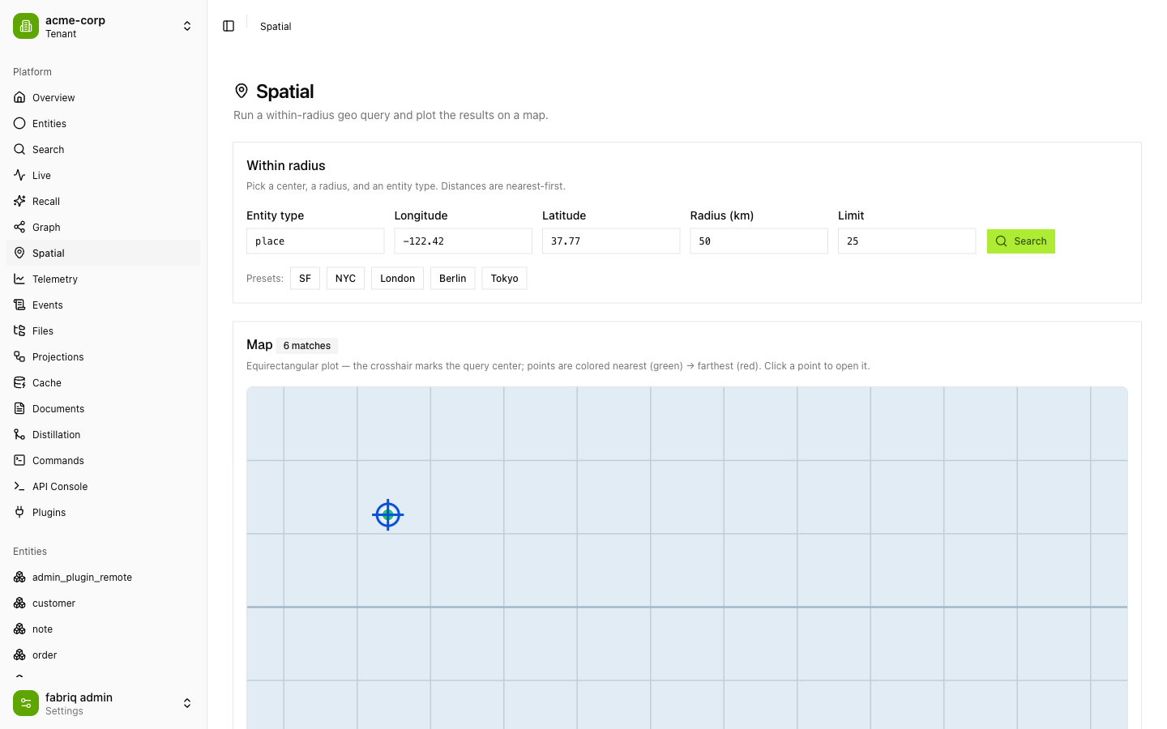The width and height of the screenshot is (1167, 729).
Task: Apply the SF preset
Action: pyautogui.click(x=305, y=278)
